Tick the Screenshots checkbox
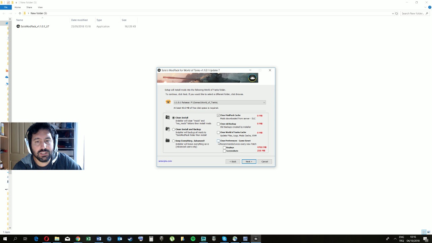This screenshot has height=243, width=432. click(x=224, y=151)
